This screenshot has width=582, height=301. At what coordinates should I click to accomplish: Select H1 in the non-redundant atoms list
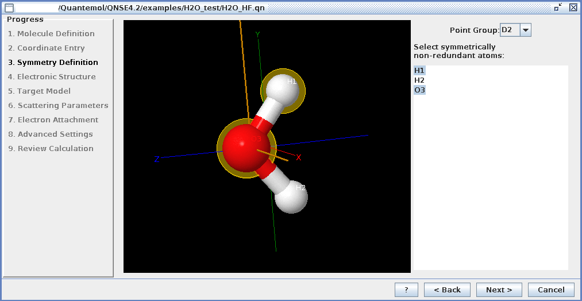[x=419, y=70]
